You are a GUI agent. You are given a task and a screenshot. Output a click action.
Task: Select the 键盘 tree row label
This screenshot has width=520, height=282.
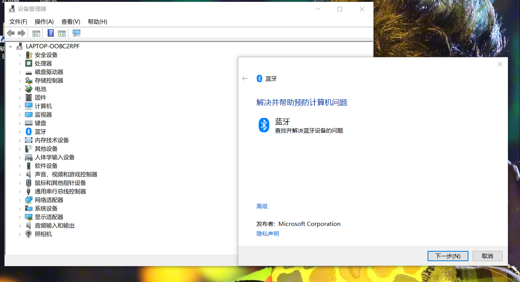point(41,123)
